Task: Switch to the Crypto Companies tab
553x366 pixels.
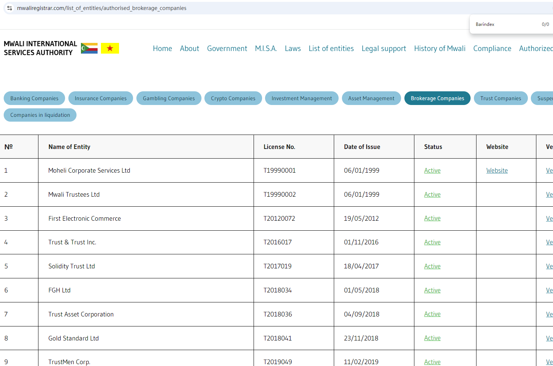Action: click(233, 98)
